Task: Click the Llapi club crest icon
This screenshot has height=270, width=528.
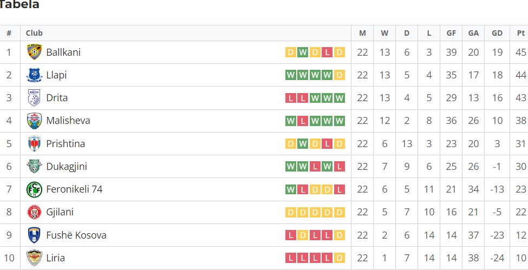Action: (x=34, y=75)
